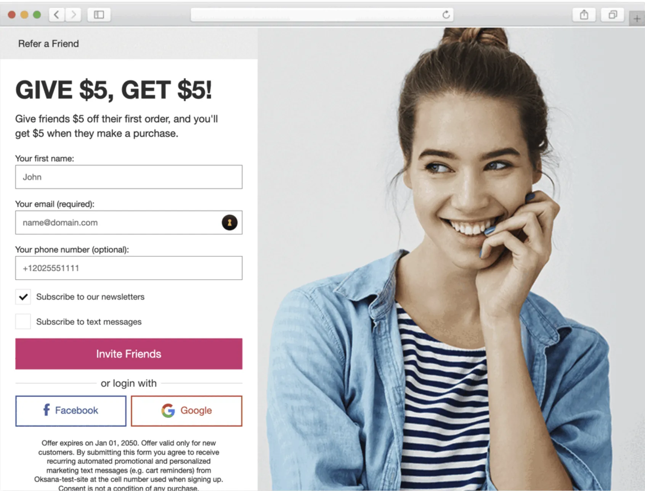
Task: Open the share icon in the toolbar
Action: pyautogui.click(x=584, y=15)
